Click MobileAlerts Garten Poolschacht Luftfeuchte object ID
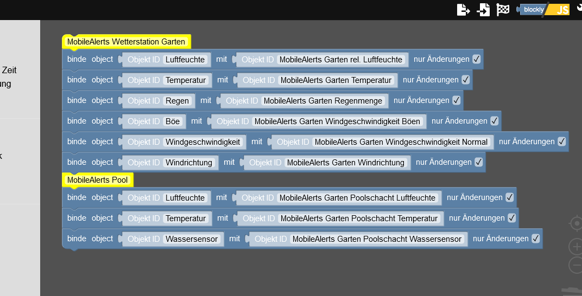This screenshot has height=296, width=582. [x=357, y=198]
